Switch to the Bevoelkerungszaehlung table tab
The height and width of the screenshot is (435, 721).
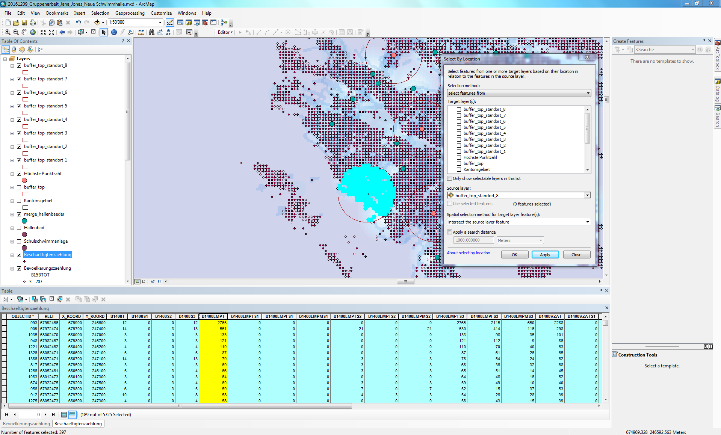[26, 424]
